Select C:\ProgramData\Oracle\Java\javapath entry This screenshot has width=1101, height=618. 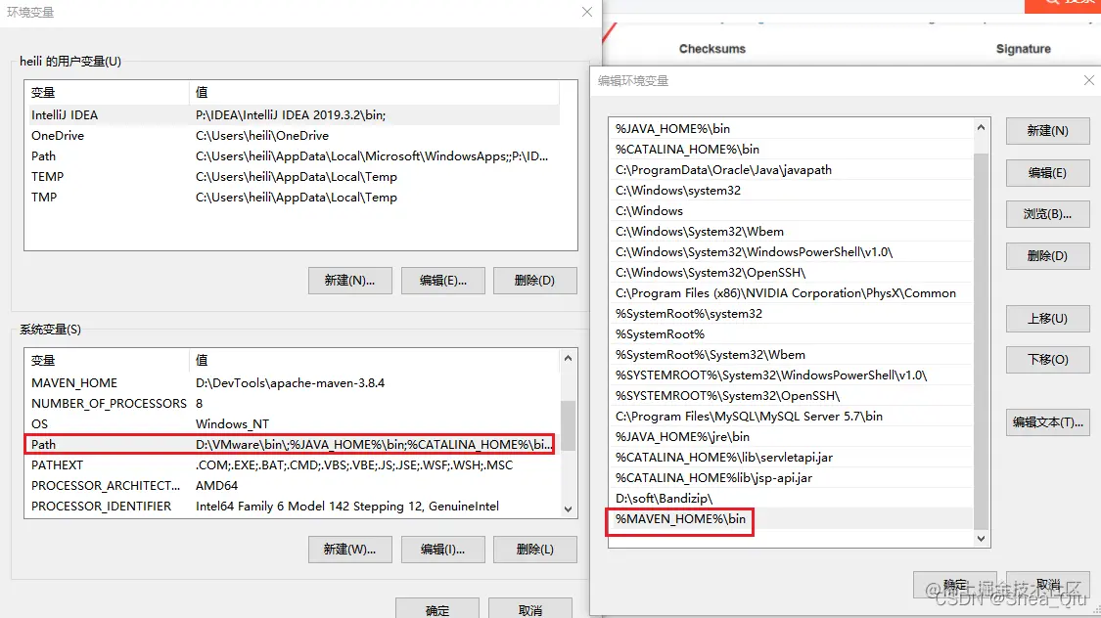click(x=790, y=170)
